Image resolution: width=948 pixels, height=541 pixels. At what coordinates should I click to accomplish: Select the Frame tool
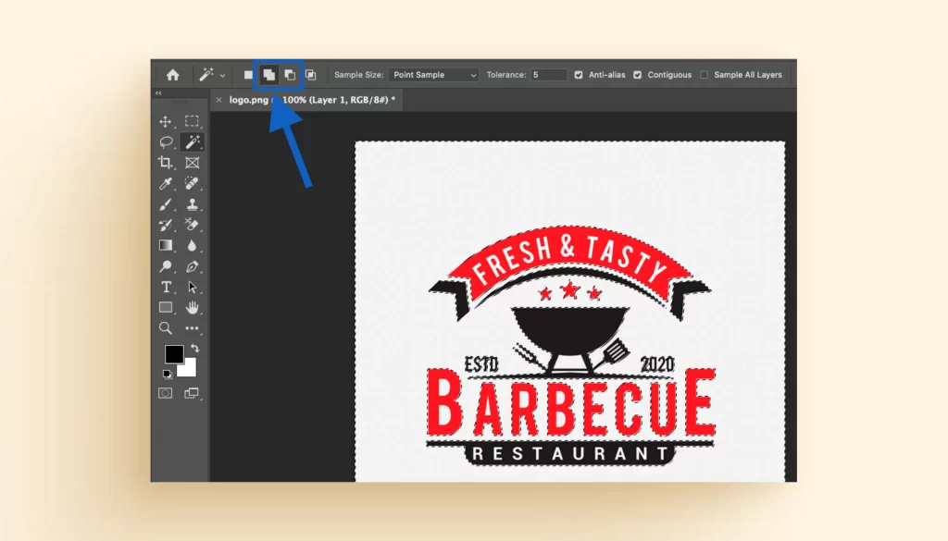[193, 163]
